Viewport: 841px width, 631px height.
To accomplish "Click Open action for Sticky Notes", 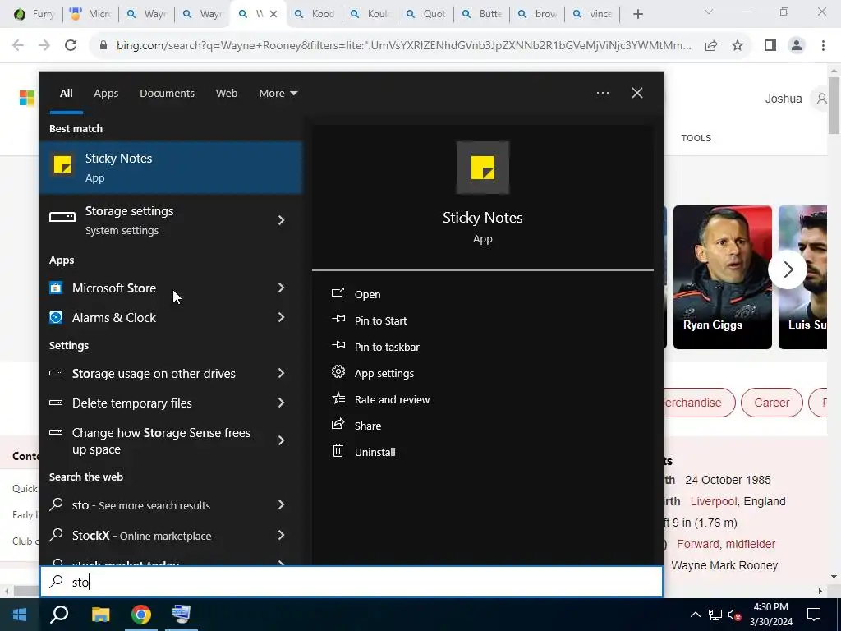I will pyautogui.click(x=367, y=294).
